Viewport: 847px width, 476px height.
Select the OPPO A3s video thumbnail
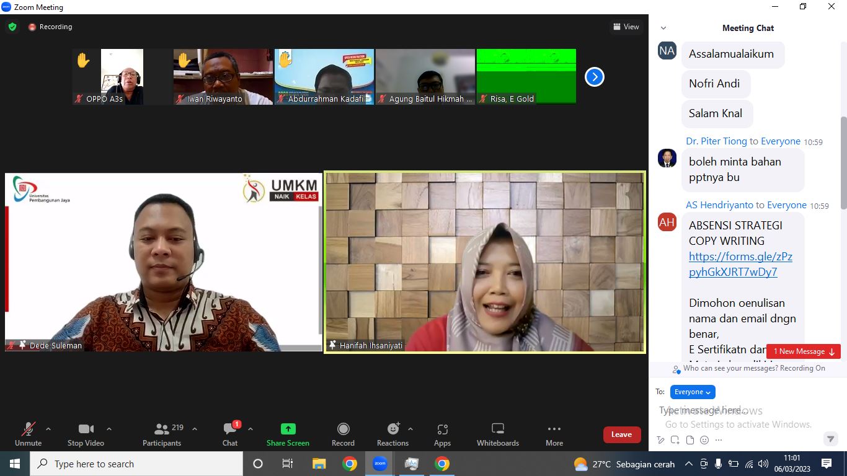tap(122, 77)
